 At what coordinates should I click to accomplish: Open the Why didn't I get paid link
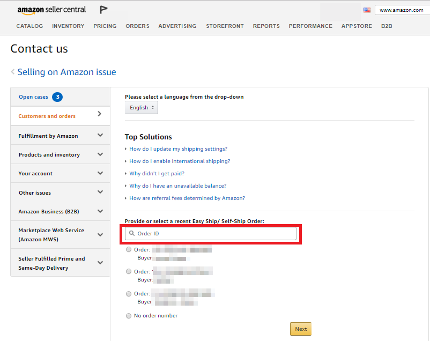coord(157,173)
